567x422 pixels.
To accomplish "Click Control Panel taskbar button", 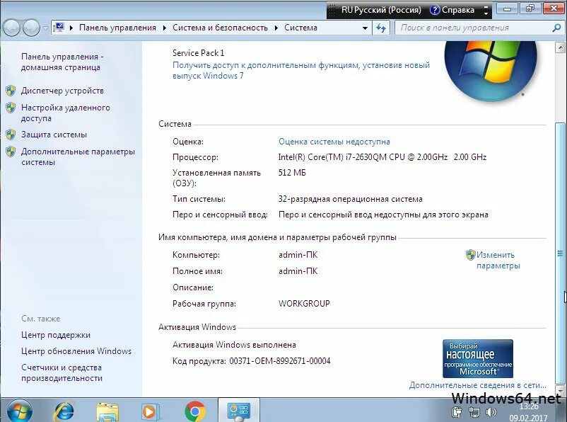I will point(239,411).
